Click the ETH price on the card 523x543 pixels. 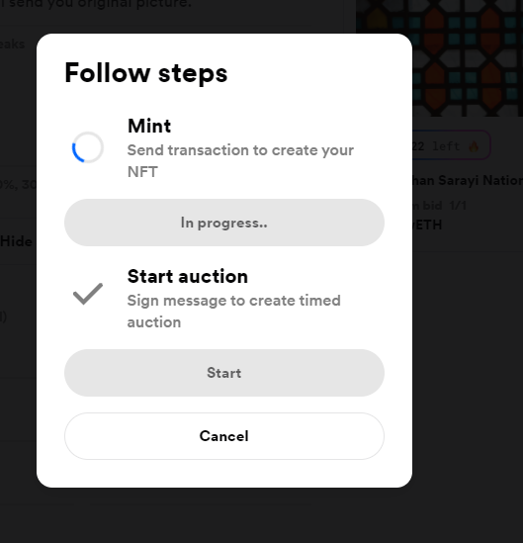point(427,226)
